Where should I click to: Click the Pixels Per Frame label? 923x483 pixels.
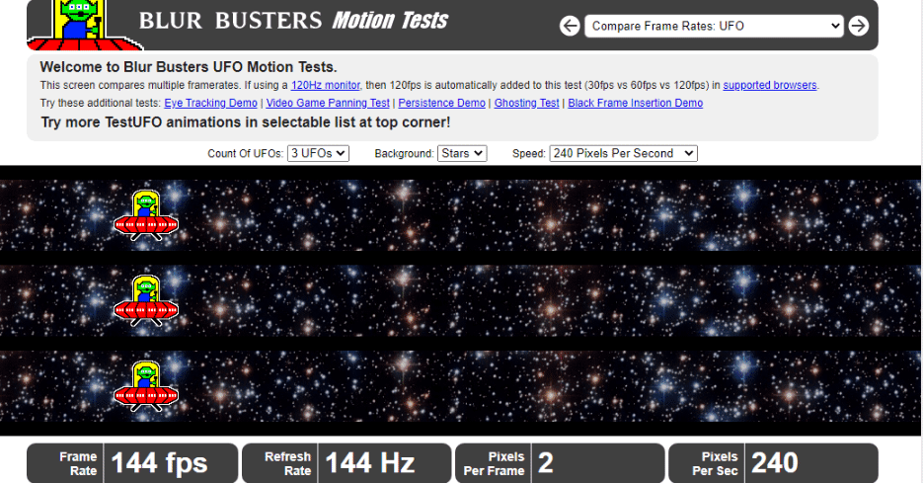(x=494, y=463)
